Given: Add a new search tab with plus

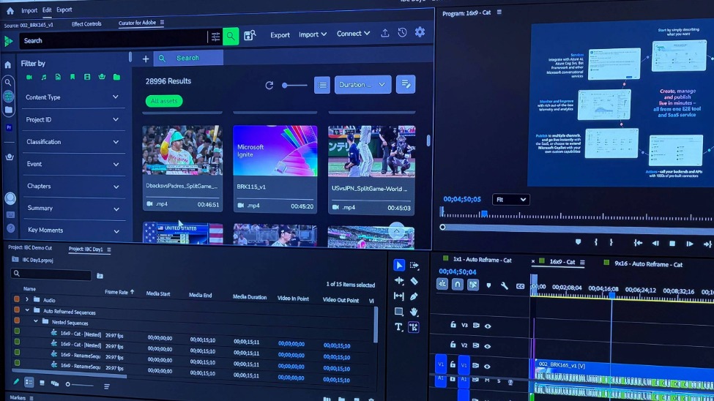Looking at the screenshot, I should [x=145, y=59].
